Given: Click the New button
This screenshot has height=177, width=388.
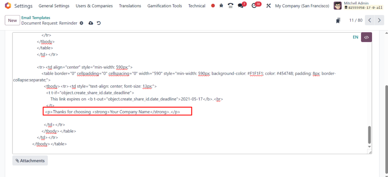Looking at the screenshot, I should (x=13, y=20).
